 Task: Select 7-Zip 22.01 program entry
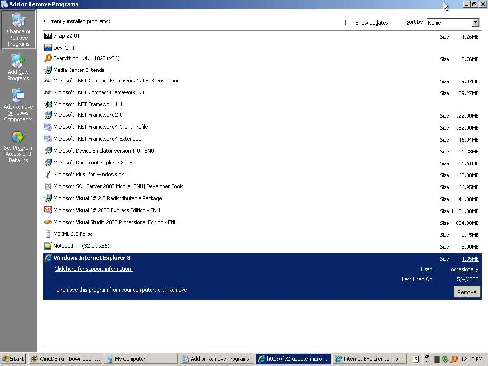tap(263, 36)
